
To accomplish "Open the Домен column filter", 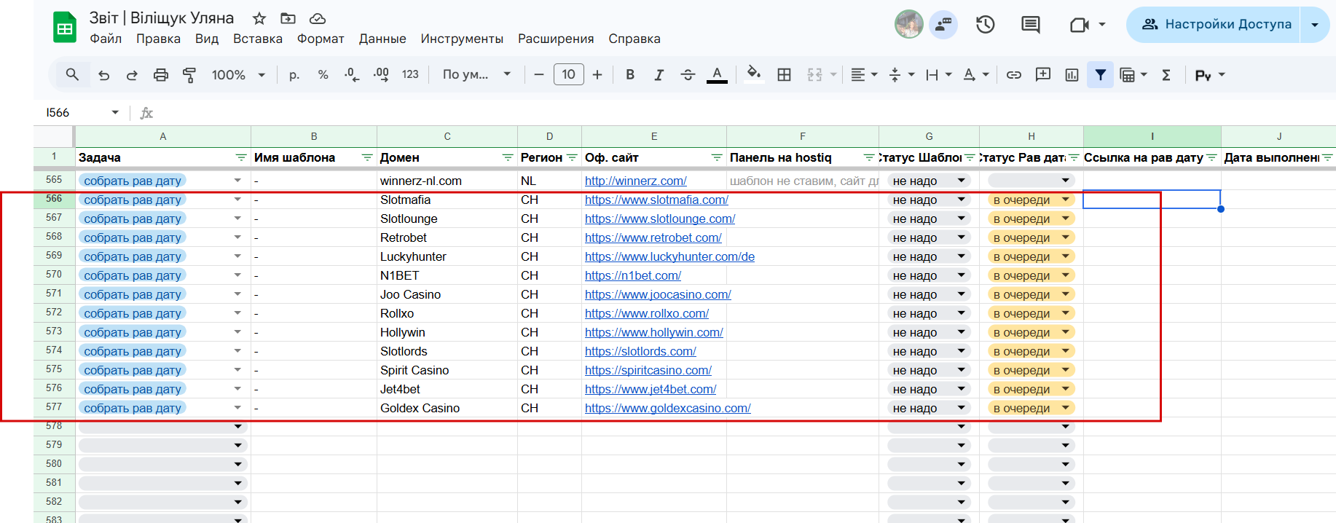I will click(508, 157).
